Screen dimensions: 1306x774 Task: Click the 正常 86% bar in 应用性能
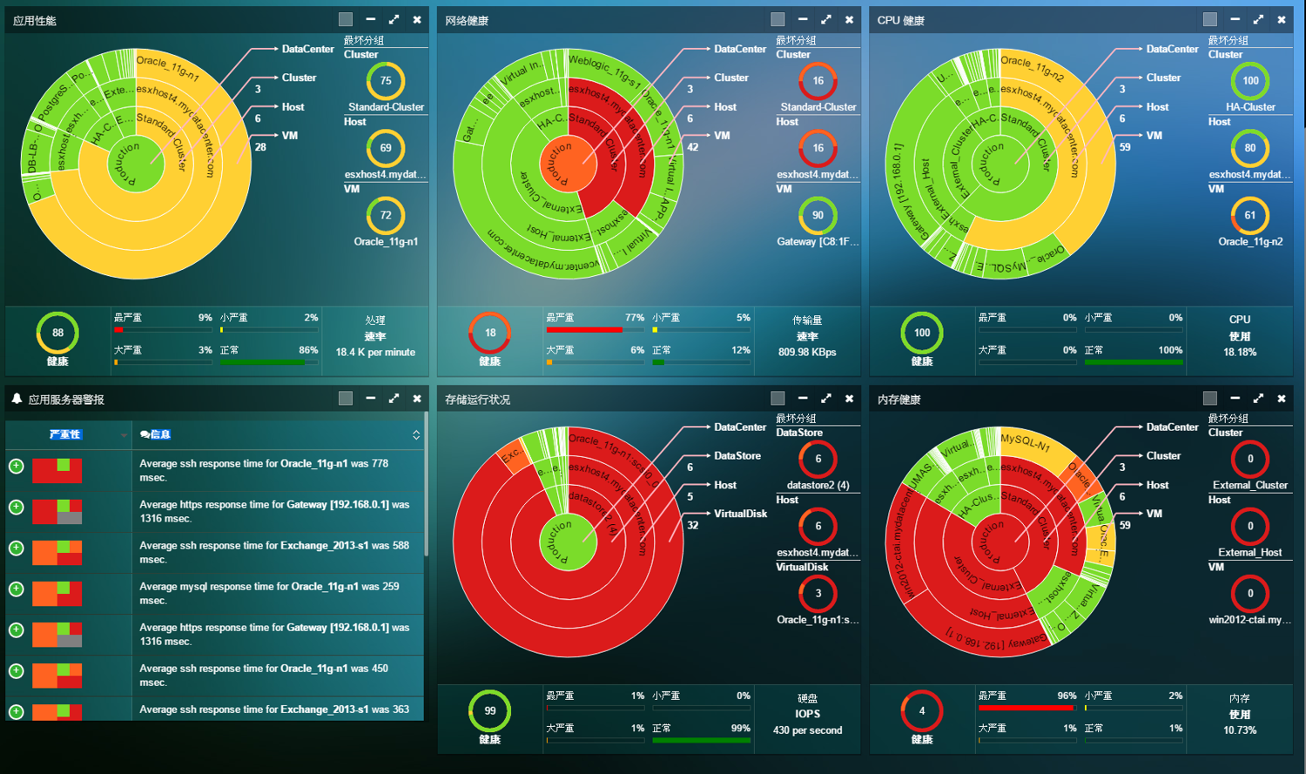pos(269,362)
